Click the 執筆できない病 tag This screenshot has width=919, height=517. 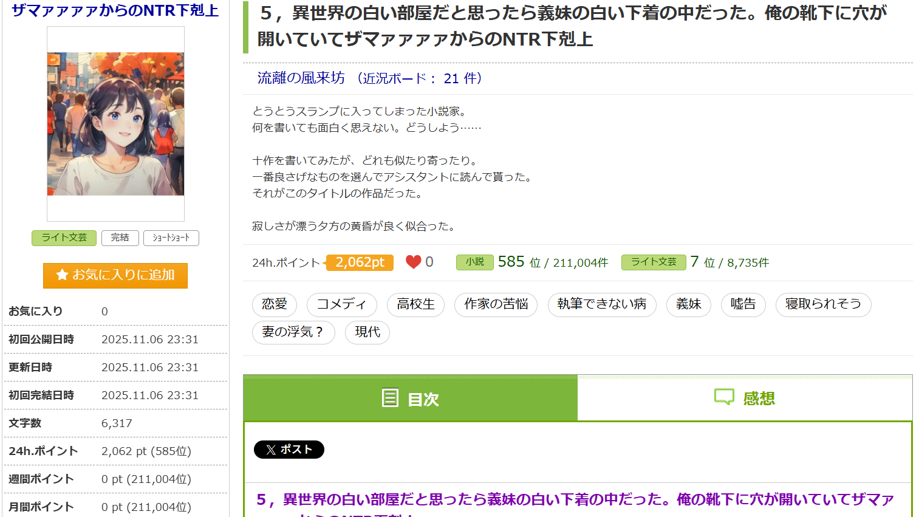click(601, 304)
